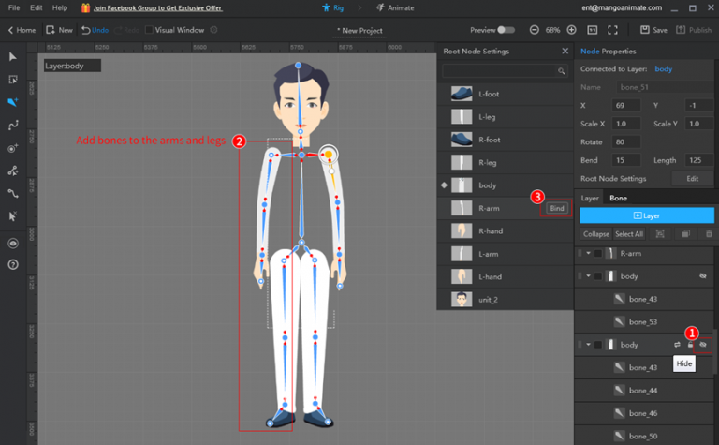Viewport: 719px width, 445px height.
Task: Click the Rotate value field
Action: [x=625, y=142]
